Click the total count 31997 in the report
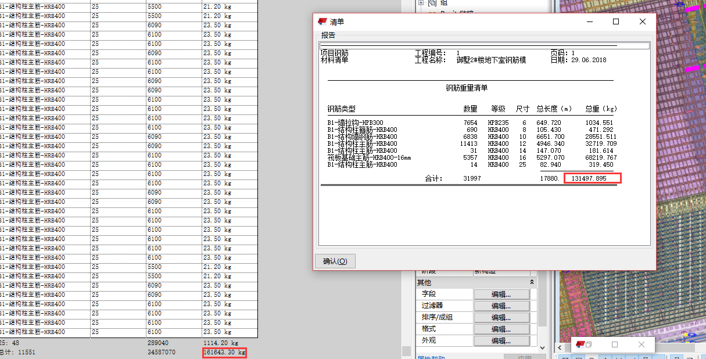This screenshot has height=359, width=706. pos(472,178)
